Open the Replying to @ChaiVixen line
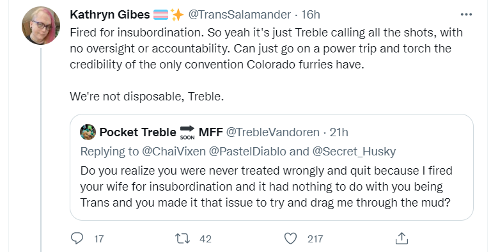Viewport: 491px width, 252px height. click(238, 152)
